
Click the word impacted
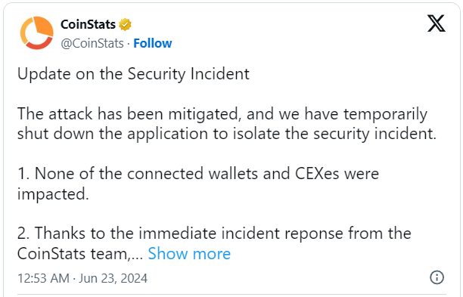pos(53,194)
